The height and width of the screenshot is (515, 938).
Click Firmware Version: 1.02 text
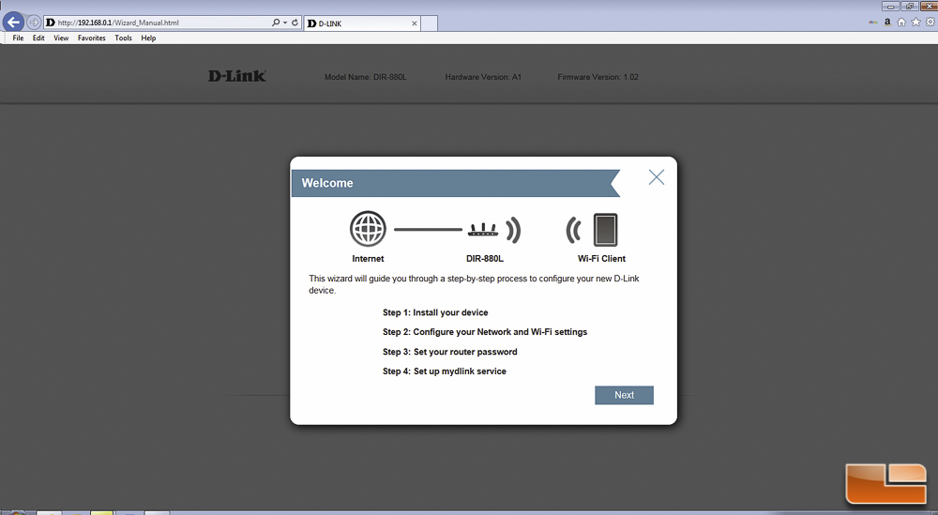click(x=598, y=77)
